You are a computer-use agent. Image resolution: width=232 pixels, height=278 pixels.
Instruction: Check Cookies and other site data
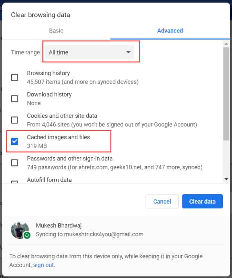(x=14, y=120)
